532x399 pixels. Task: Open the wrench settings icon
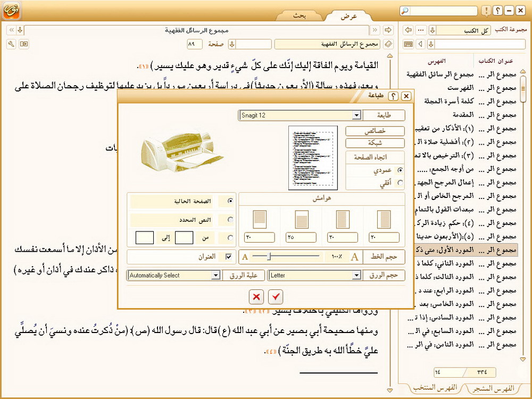[x=11, y=44]
